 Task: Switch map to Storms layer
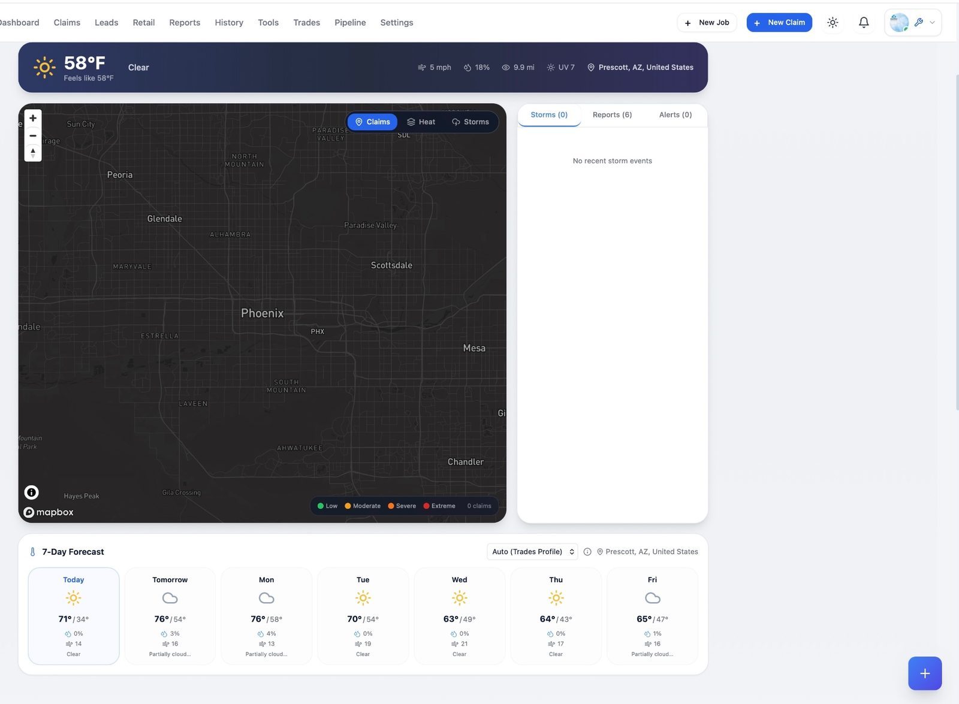click(471, 122)
